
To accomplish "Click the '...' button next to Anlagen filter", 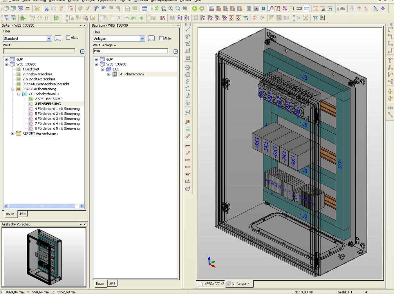I will pos(151,39).
